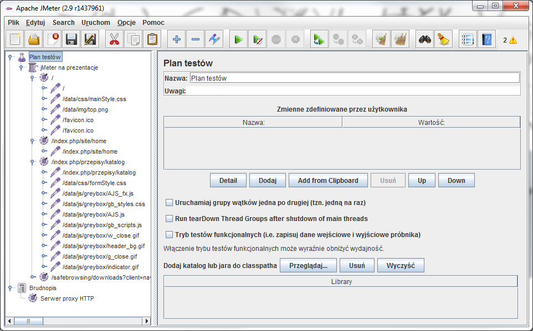Collapse the Brudnopis tree node
Image resolution: width=533 pixels, height=331 pixels.
point(10,288)
